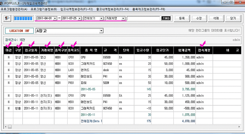This screenshot has width=245, height=134.
Task: Click the 등록 button
Action: point(182,18)
